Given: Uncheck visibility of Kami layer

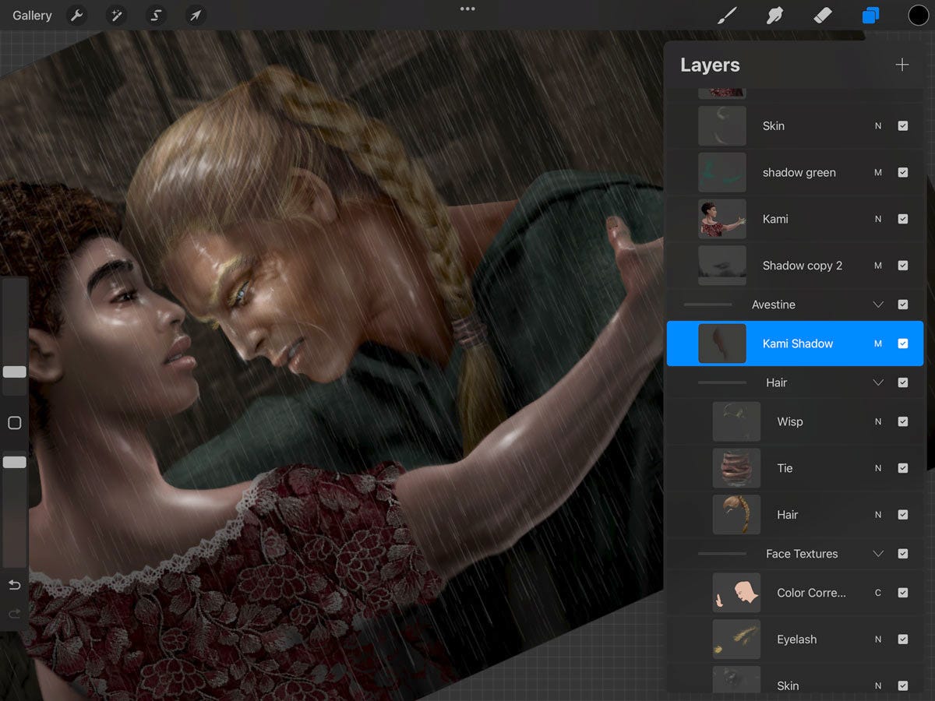Looking at the screenshot, I should click(x=903, y=219).
